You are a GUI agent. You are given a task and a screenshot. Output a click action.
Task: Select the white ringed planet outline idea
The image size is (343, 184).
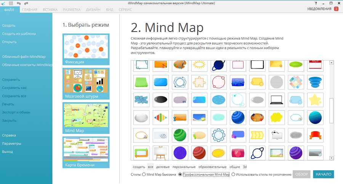257,153
